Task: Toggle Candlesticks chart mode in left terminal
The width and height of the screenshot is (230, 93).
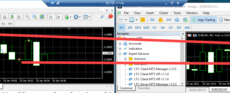Action: (12, 17)
